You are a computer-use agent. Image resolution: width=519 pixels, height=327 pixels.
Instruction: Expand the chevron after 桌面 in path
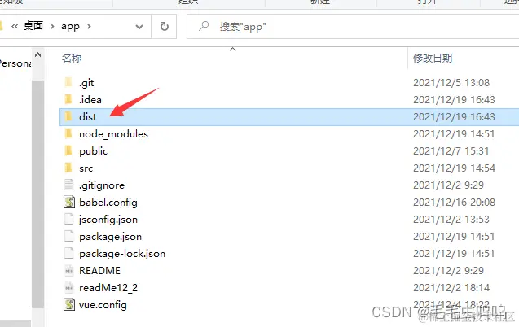[52, 26]
